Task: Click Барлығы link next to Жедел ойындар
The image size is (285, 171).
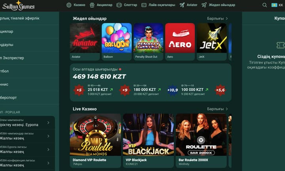Action: click(217, 19)
